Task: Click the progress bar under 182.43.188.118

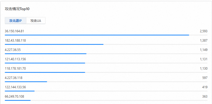Action: click(x=106, y=44)
